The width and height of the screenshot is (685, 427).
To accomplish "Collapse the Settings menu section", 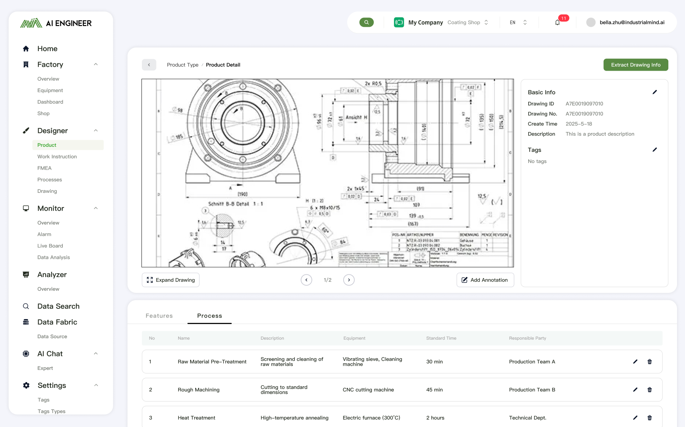I will point(96,385).
